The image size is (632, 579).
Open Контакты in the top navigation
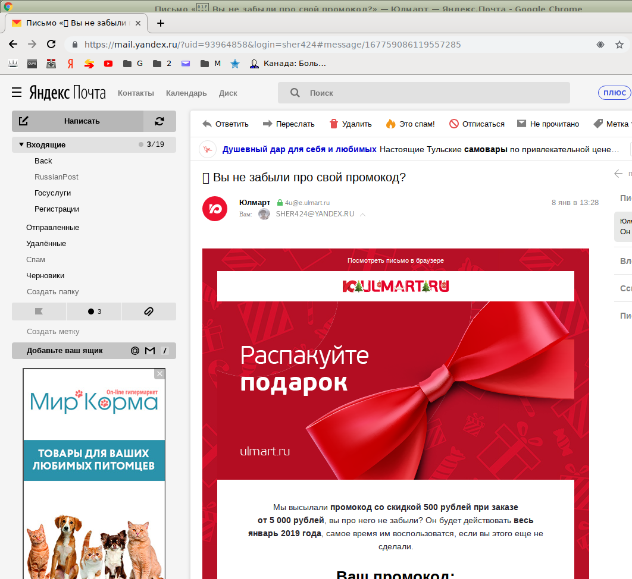(136, 93)
